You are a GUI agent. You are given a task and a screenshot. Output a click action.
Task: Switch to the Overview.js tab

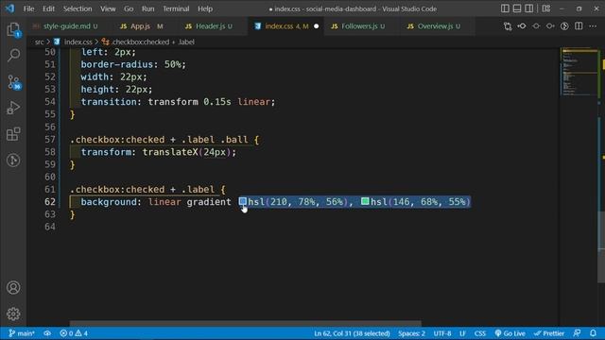pos(434,26)
